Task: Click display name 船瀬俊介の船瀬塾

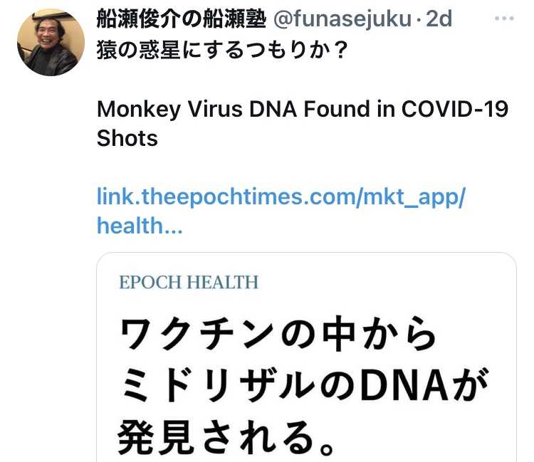Action: click(x=181, y=19)
